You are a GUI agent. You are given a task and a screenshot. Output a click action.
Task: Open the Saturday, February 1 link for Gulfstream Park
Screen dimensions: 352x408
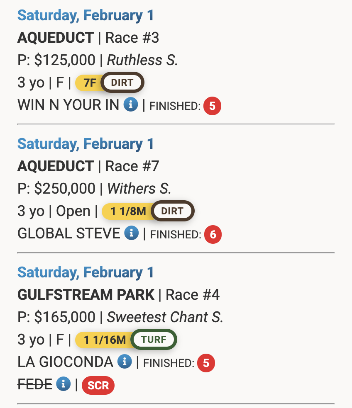tap(86, 272)
